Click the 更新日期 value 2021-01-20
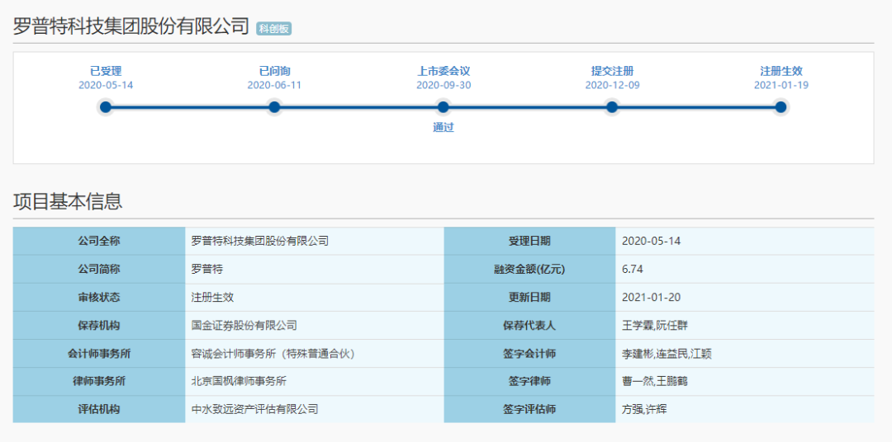 pos(651,298)
